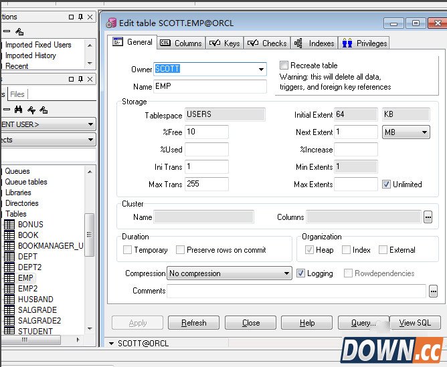Click the binoculars find icon in object browser
The image size is (447, 367).
(x=19, y=110)
